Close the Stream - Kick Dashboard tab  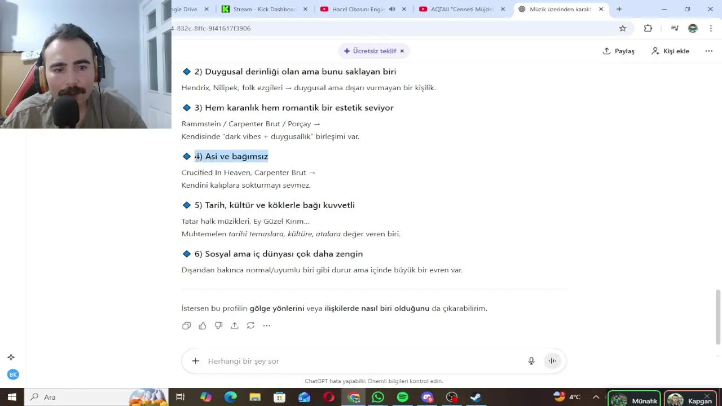306,9
